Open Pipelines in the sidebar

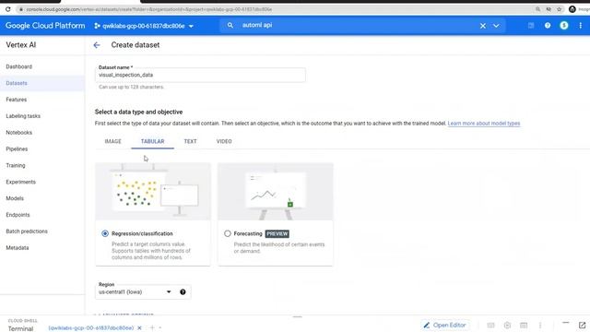point(17,149)
